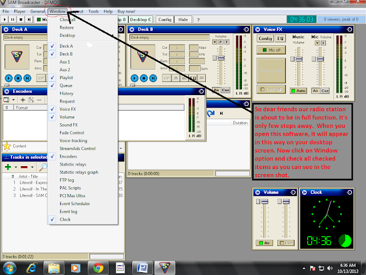Image resolution: width=366 pixels, height=275 pixels.
Task: Open Internet Explorer from taskbar
Action: tap(32, 268)
